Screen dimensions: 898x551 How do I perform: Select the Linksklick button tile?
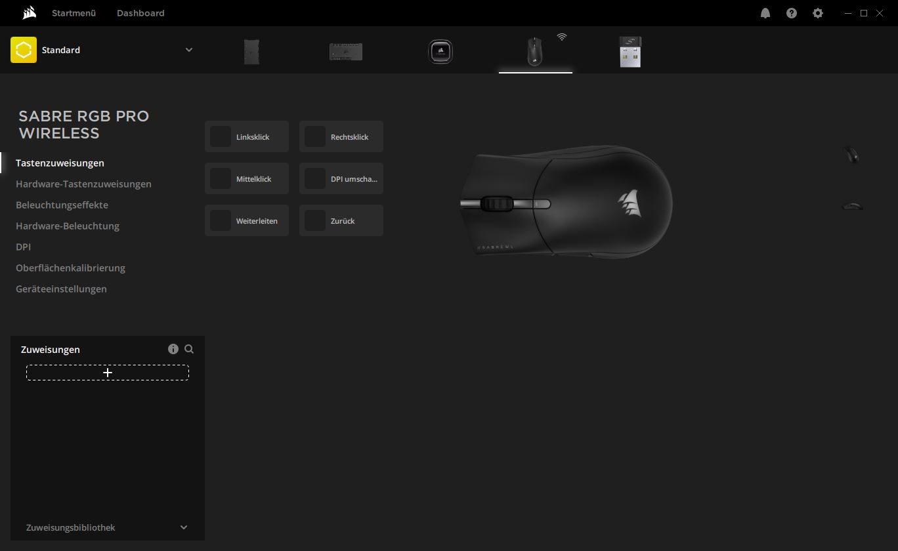coord(247,136)
